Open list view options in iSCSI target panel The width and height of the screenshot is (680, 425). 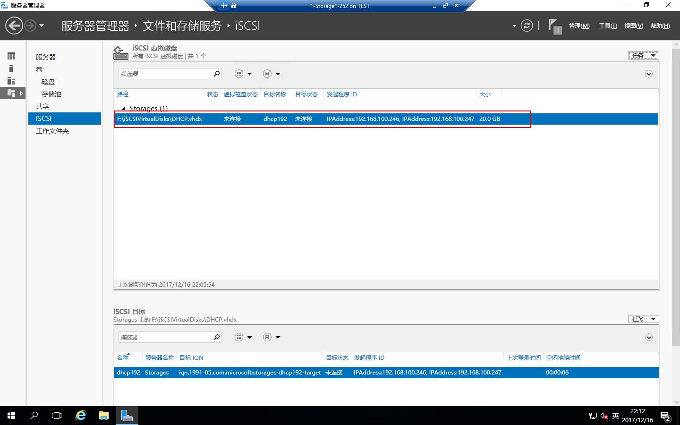(x=243, y=337)
